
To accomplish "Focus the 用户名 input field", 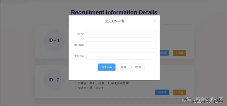I will click(121, 34).
